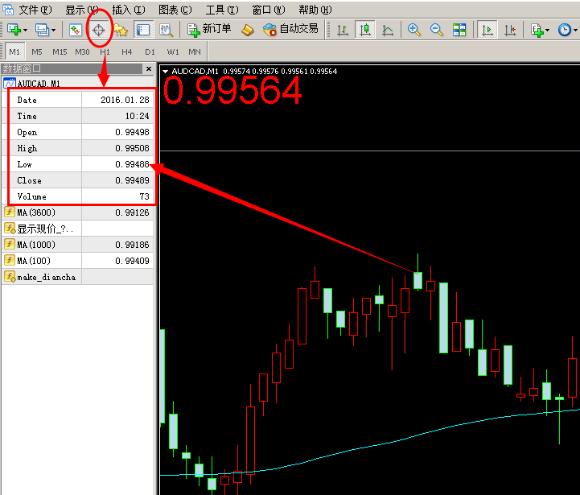
Task: Open the 图表 (Charts) menu
Action: click(x=175, y=10)
